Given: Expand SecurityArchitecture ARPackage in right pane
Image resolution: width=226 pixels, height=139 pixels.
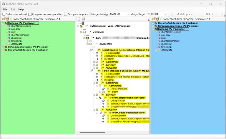Looking at the screenshot, I should point(153,23).
